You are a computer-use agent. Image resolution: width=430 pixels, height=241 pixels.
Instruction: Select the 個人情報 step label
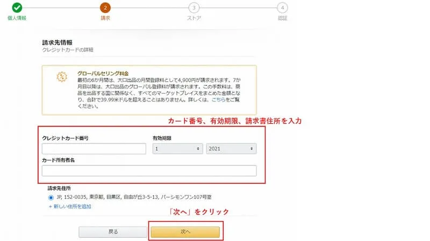point(17,18)
